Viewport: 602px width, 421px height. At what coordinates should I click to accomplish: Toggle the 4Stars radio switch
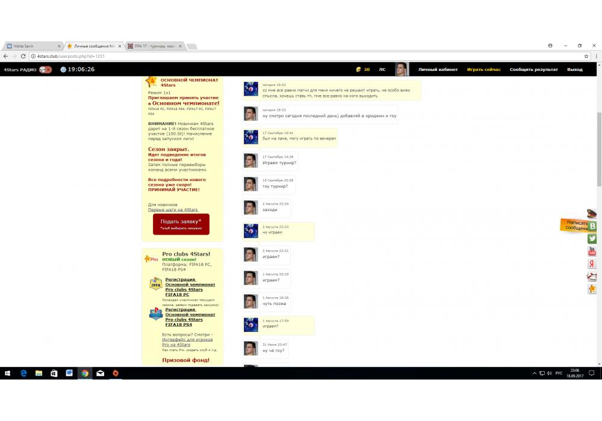[x=45, y=69]
